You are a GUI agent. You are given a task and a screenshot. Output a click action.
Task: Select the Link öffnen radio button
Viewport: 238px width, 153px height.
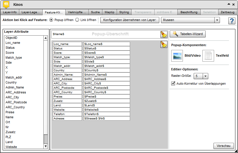pyautogui.click(x=77, y=20)
